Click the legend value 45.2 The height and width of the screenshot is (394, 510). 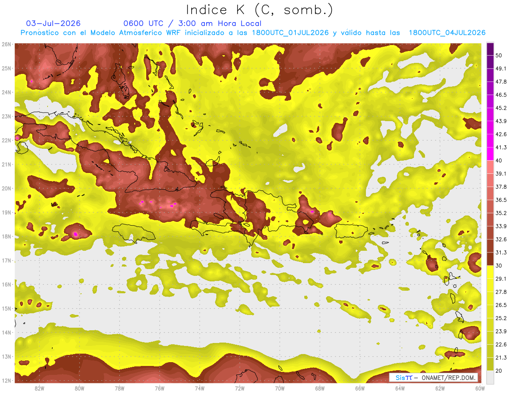501,108
